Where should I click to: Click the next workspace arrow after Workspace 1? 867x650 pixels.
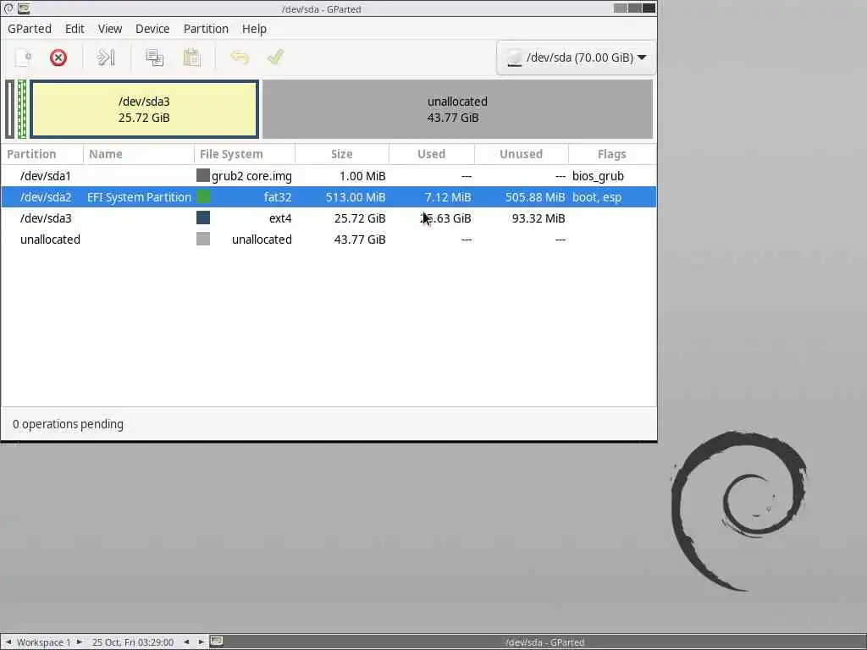click(x=79, y=642)
